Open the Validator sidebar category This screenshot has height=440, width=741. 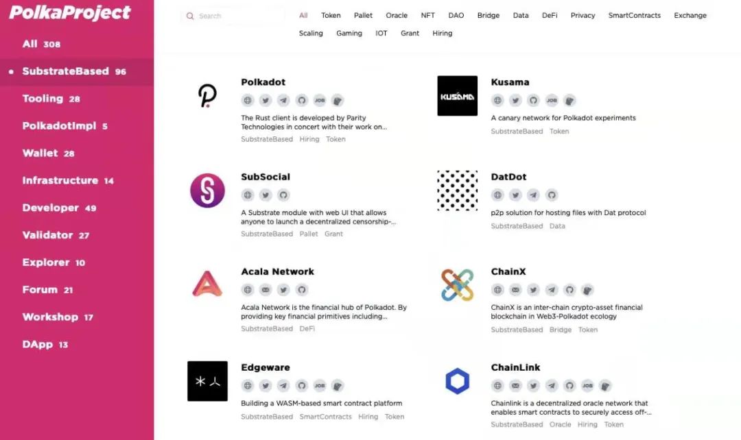pyautogui.click(x=47, y=235)
